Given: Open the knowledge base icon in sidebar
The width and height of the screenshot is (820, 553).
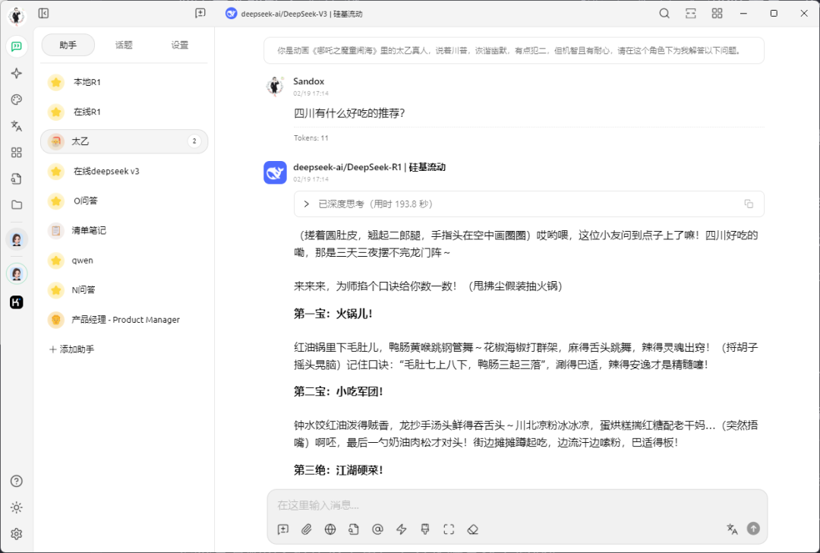Looking at the screenshot, I should [17, 179].
